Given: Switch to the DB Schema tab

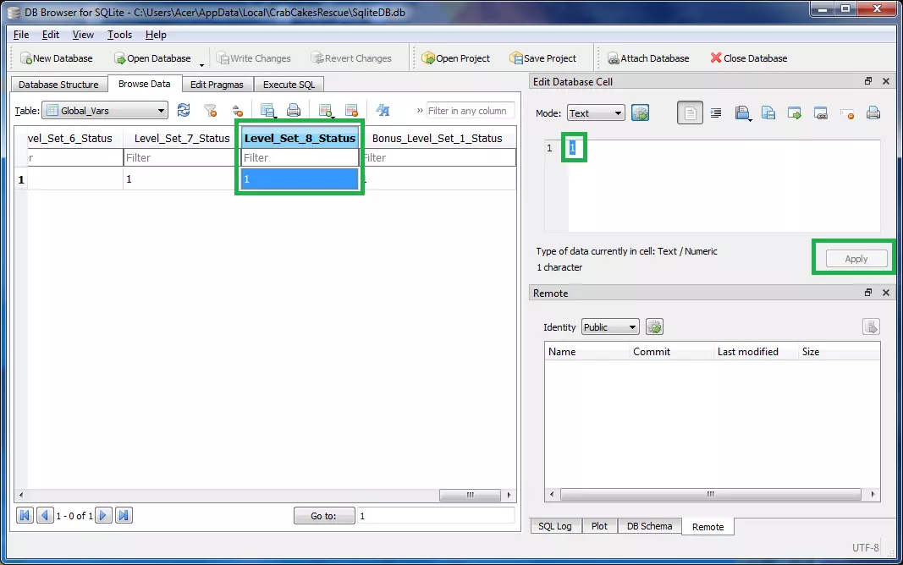Looking at the screenshot, I should point(649,526).
